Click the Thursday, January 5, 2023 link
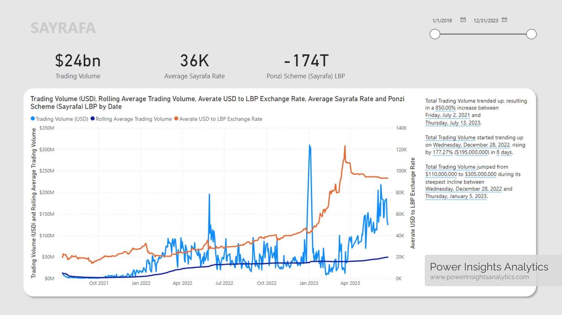Screen dimensions: 562x315 point(456,196)
